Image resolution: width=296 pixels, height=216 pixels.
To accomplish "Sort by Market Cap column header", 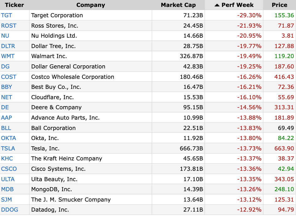I will pyautogui.click(x=178, y=5).
